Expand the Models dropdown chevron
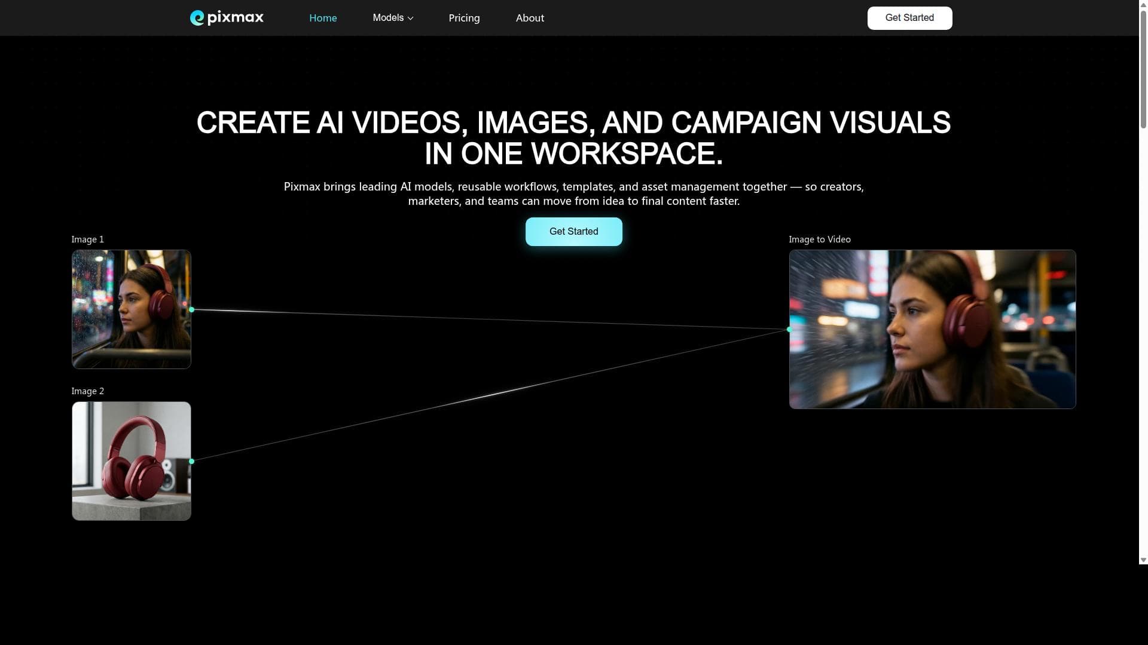1148x645 pixels. tap(411, 19)
